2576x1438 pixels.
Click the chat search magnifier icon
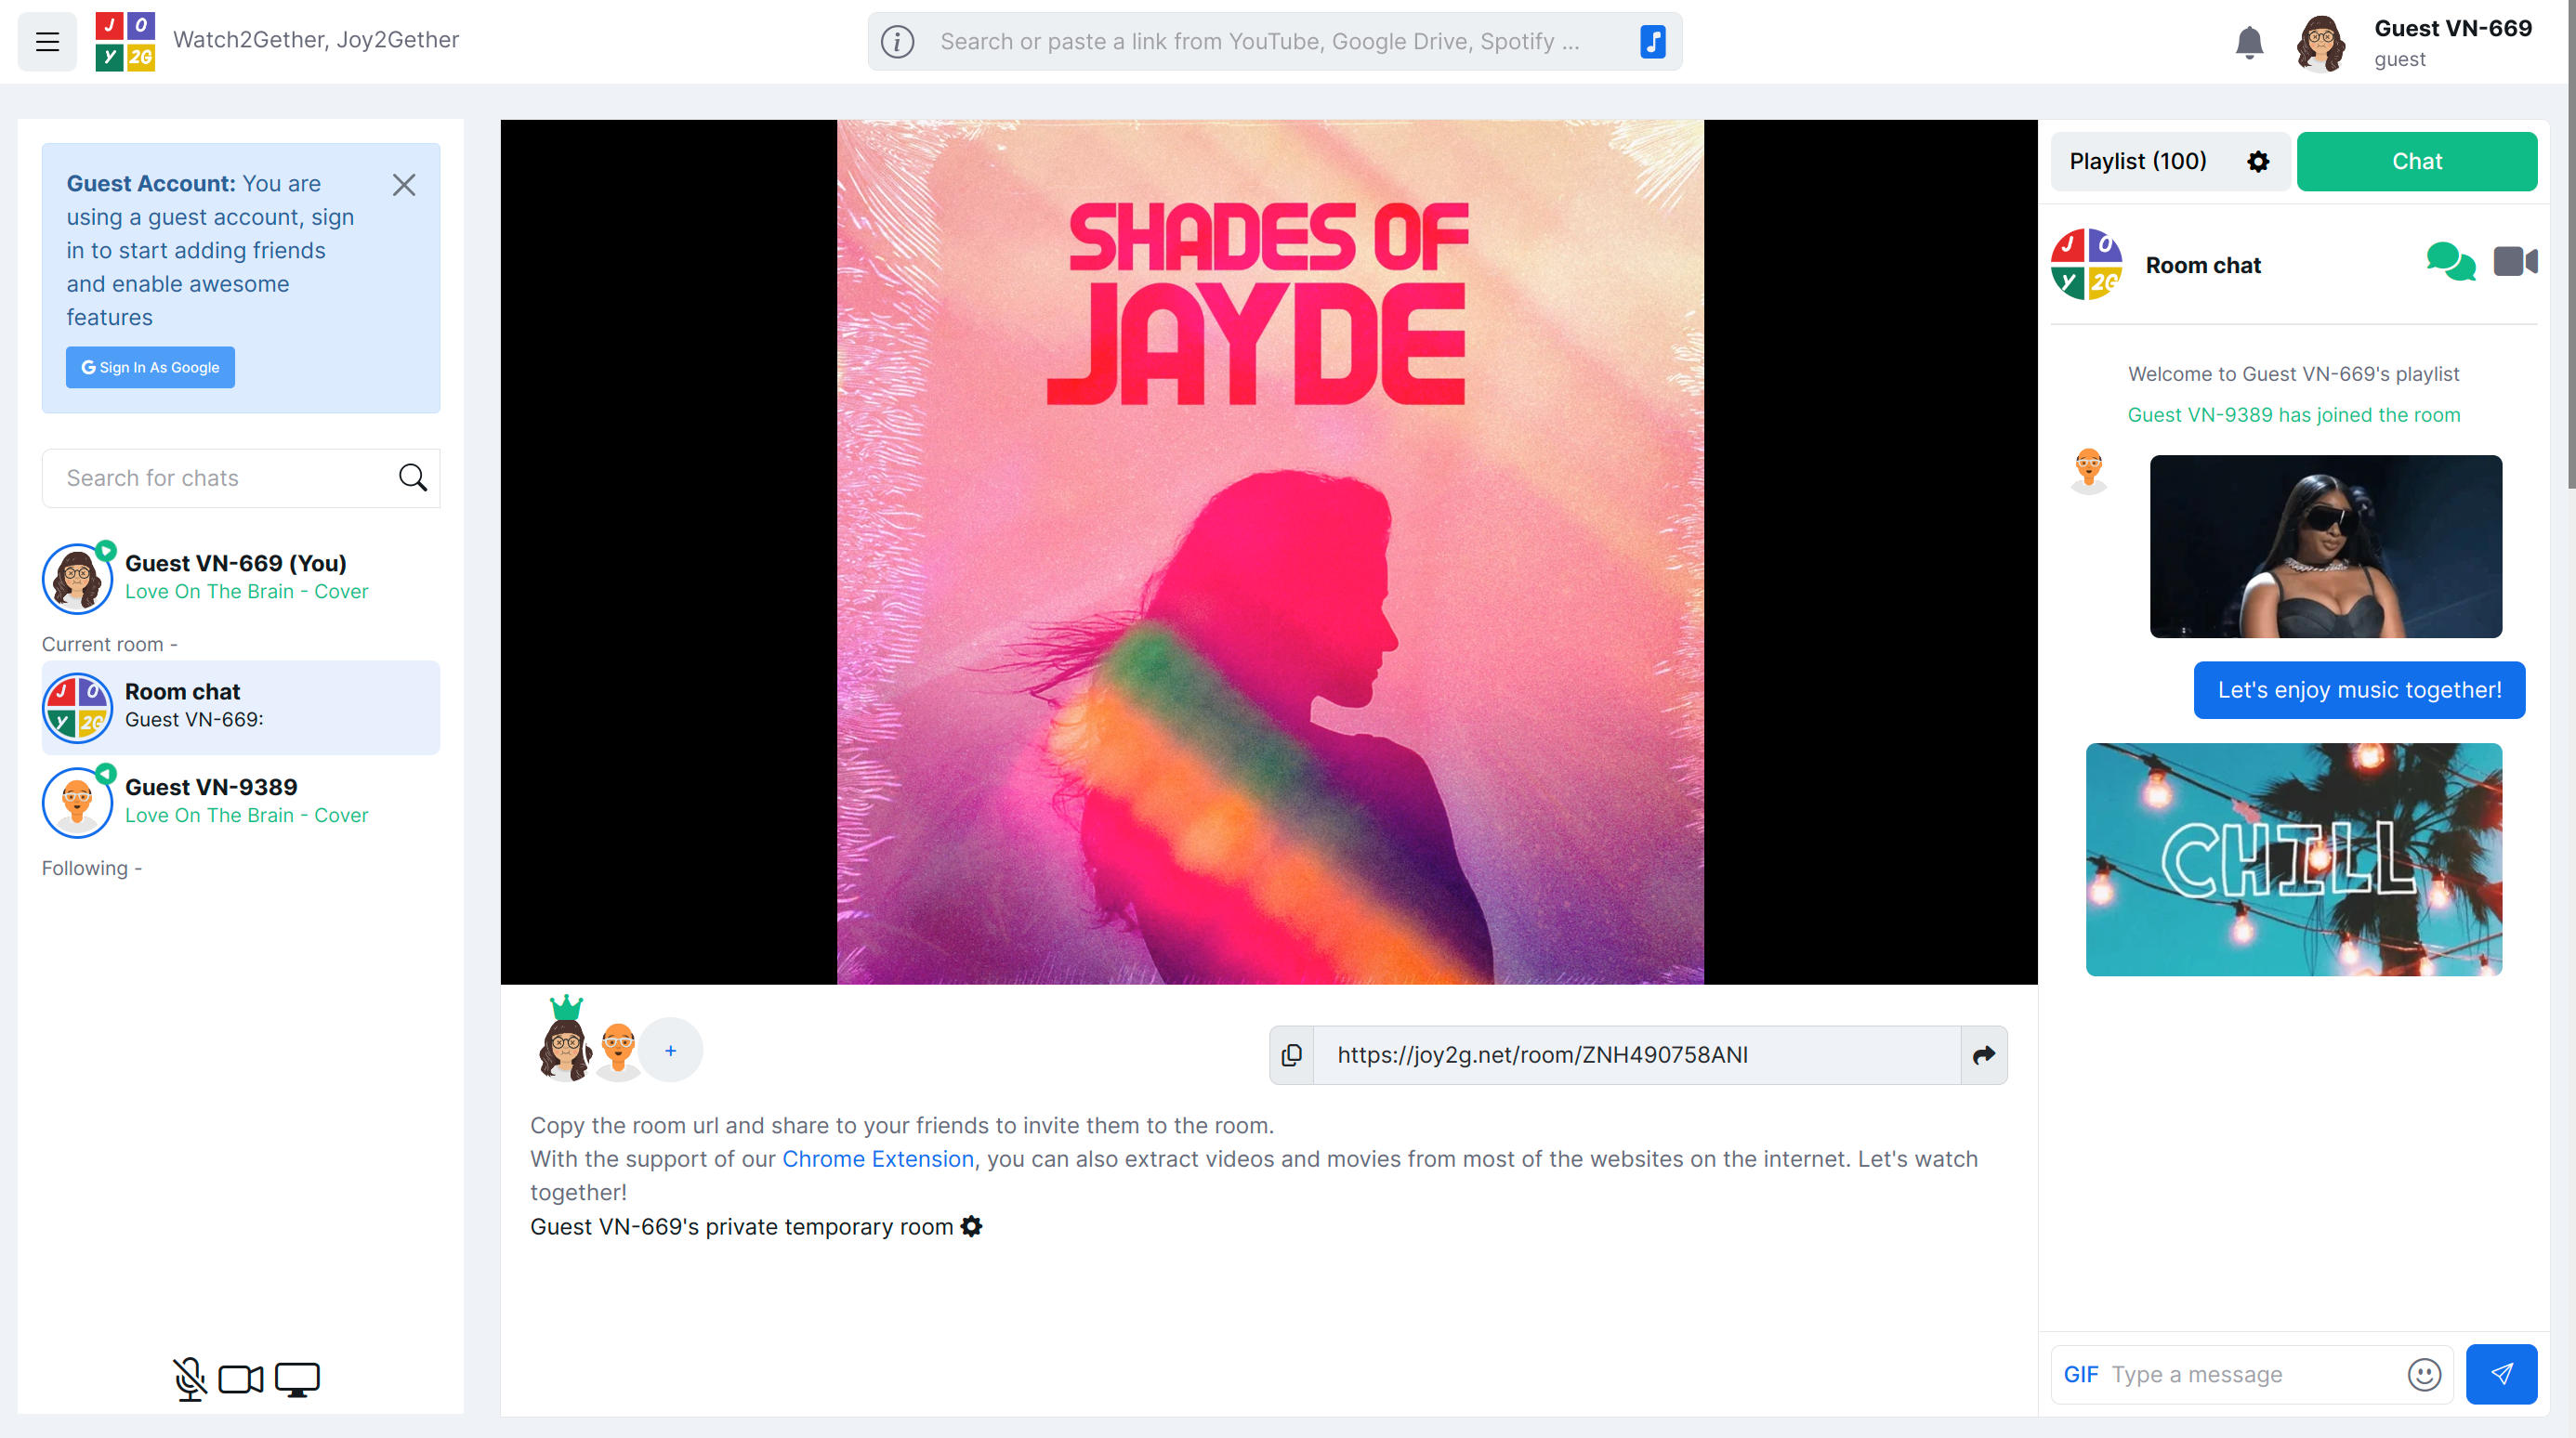(412, 477)
